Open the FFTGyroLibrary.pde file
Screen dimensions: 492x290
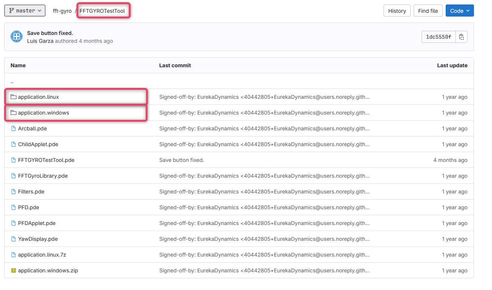43,176
